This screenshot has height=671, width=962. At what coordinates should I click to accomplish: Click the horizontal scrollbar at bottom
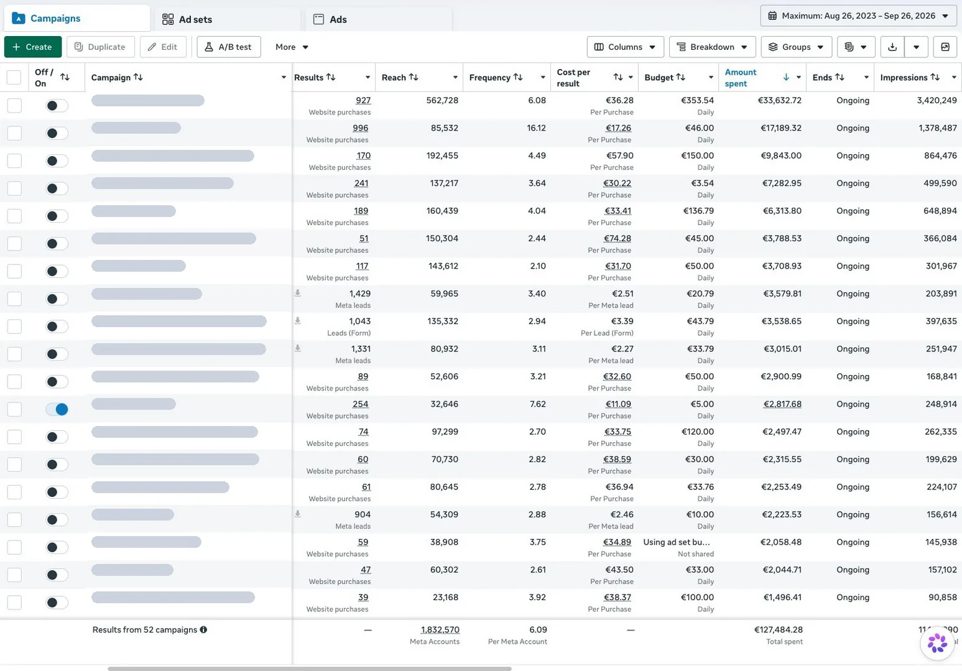pyautogui.click(x=310, y=669)
